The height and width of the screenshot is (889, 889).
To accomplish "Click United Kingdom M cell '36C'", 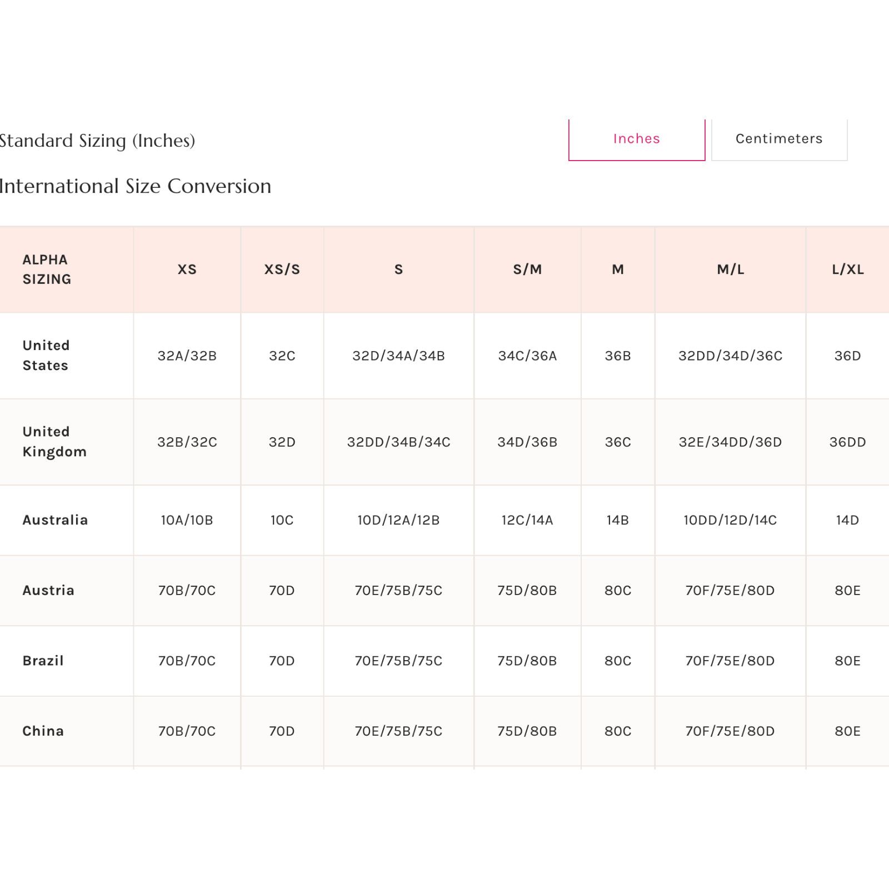I will (x=618, y=442).
